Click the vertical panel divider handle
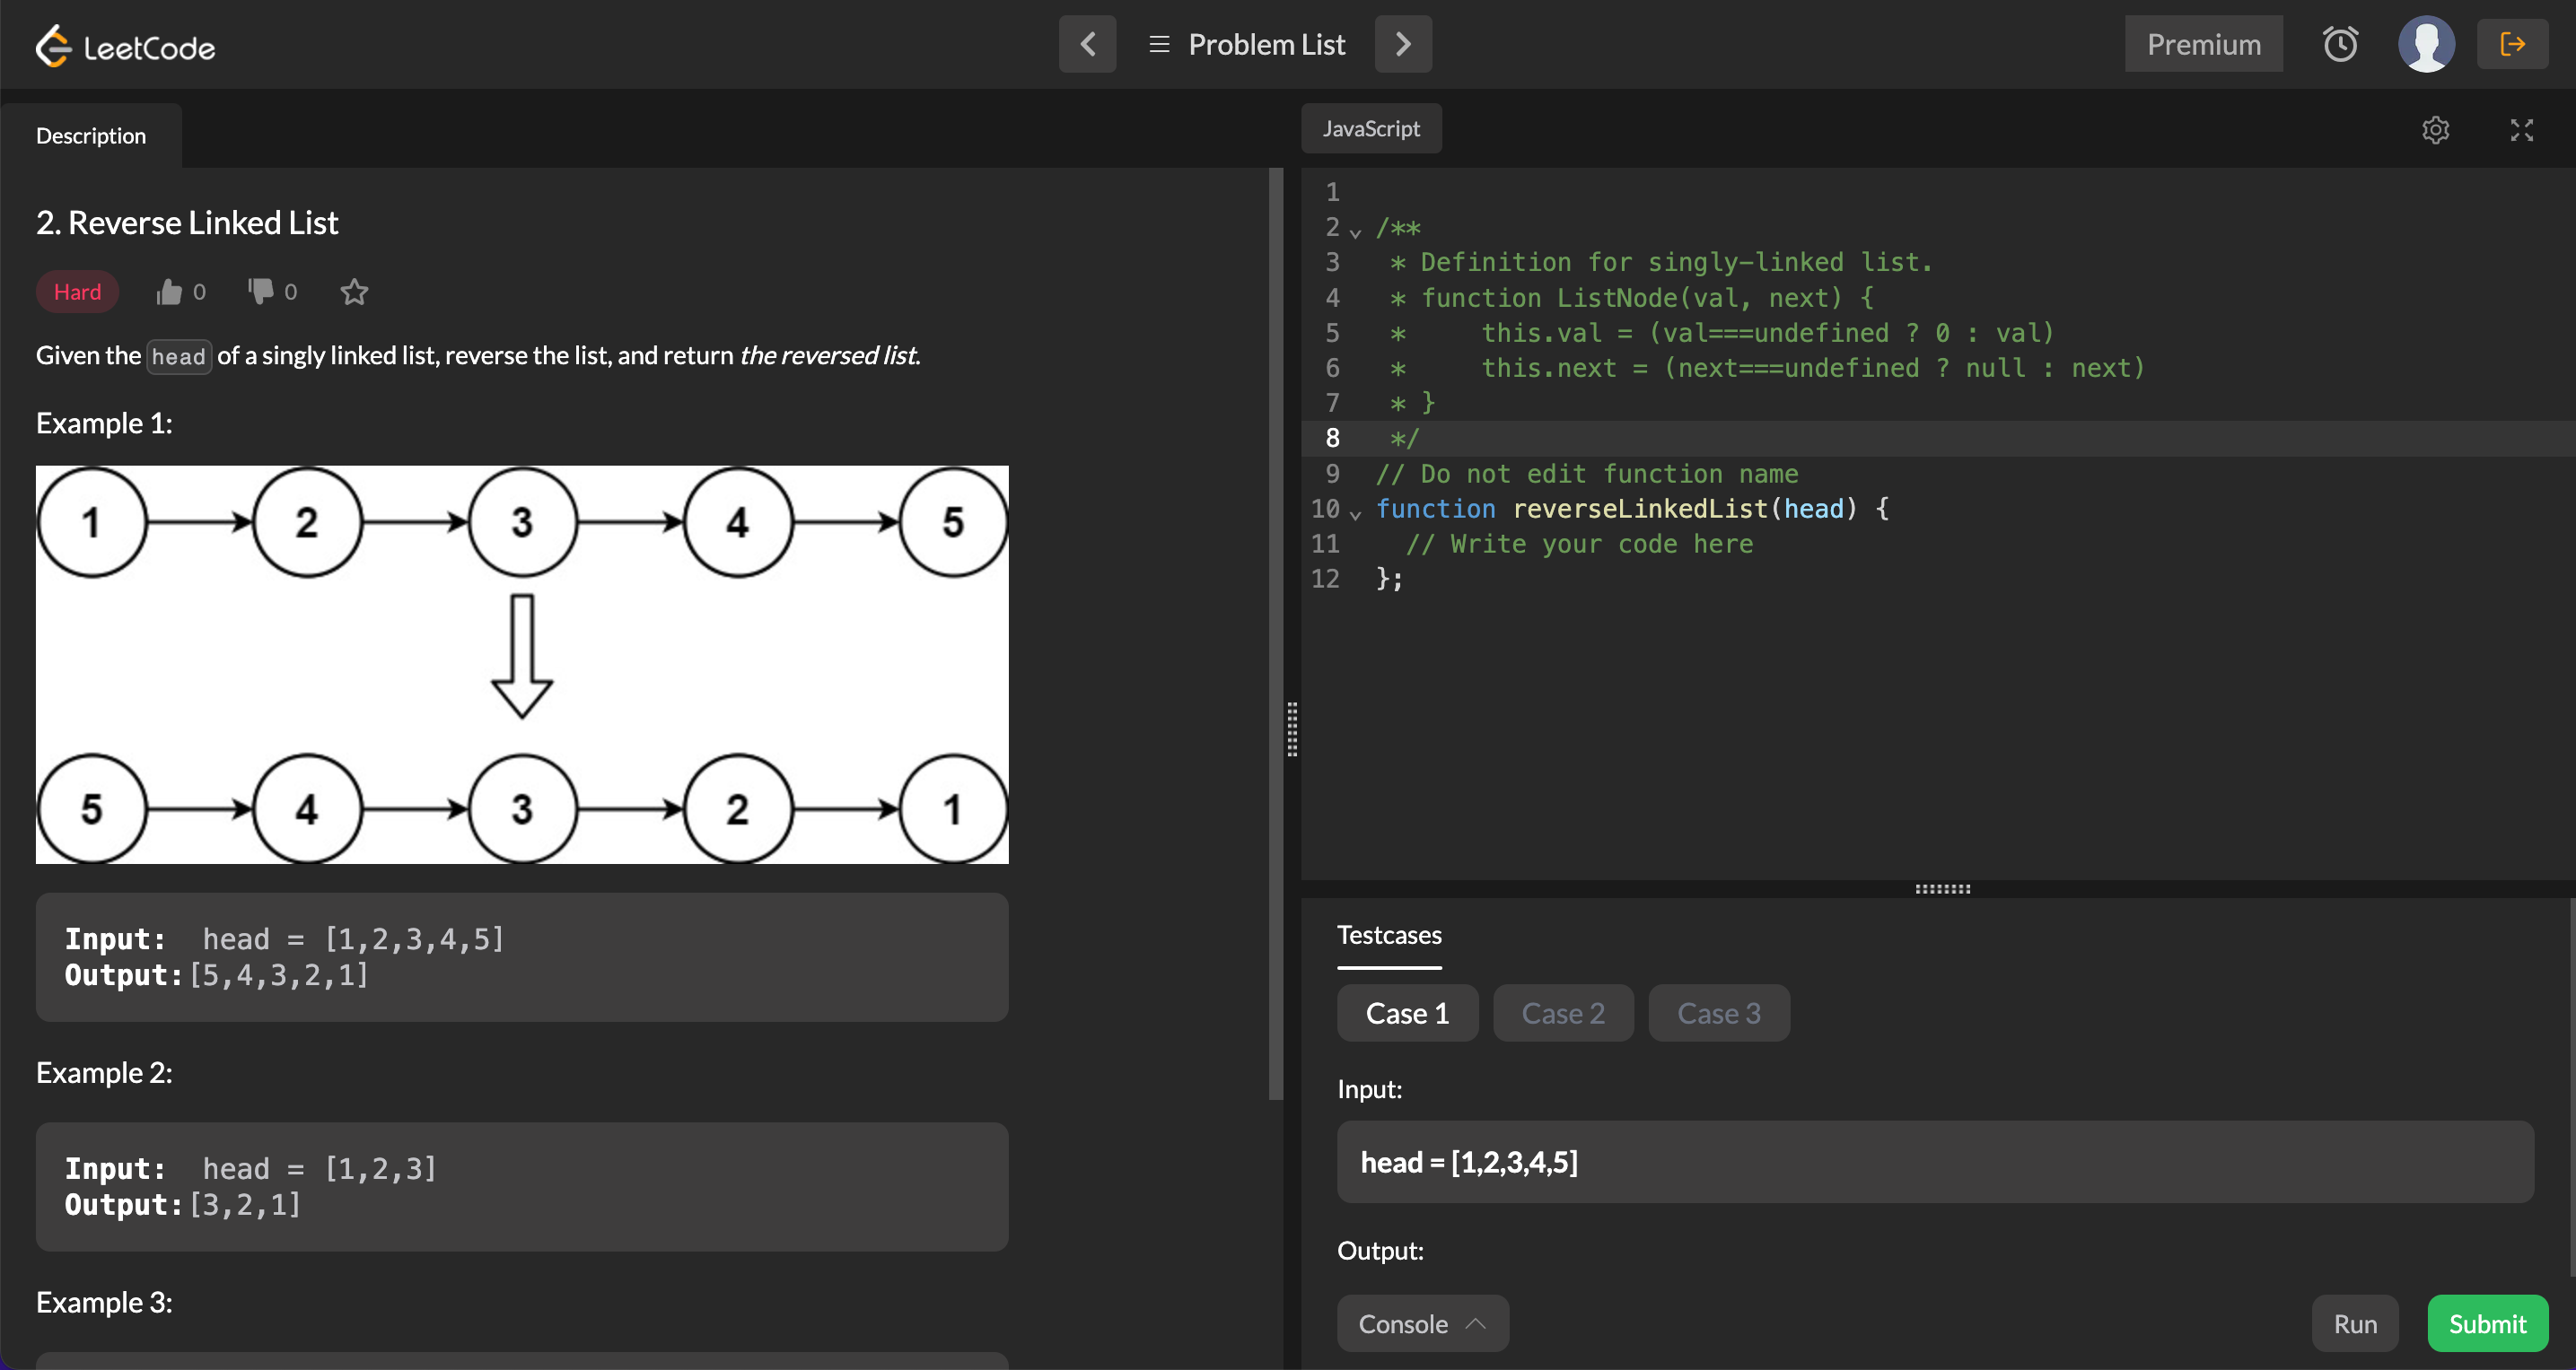 click(x=1292, y=729)
